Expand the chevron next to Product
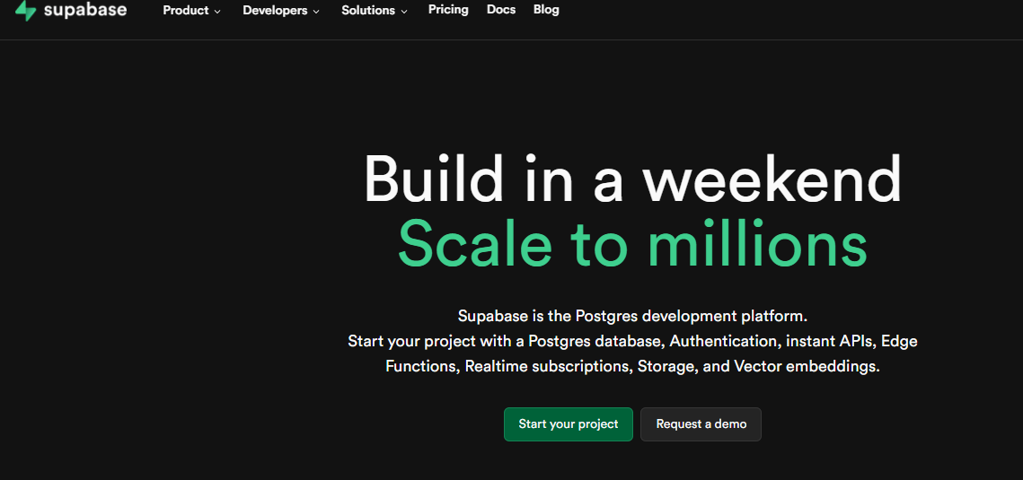The width and height of the screenshot is (1023, 480). 217,12
